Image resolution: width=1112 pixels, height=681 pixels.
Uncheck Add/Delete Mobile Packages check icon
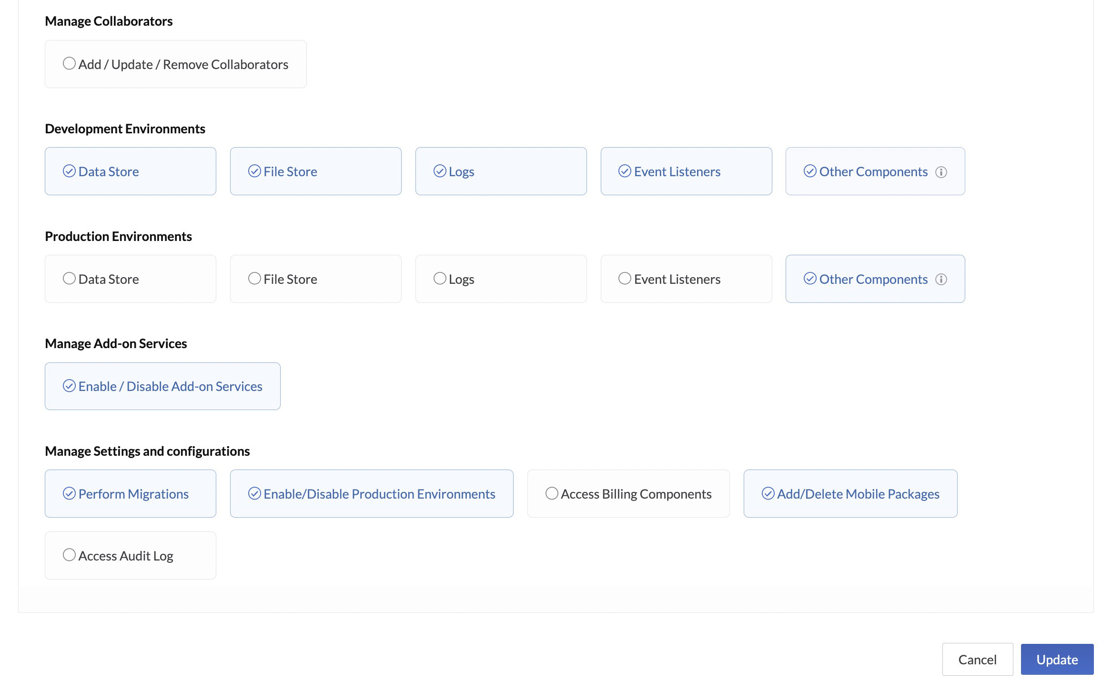pyautogui.click(x=768, y=493)
